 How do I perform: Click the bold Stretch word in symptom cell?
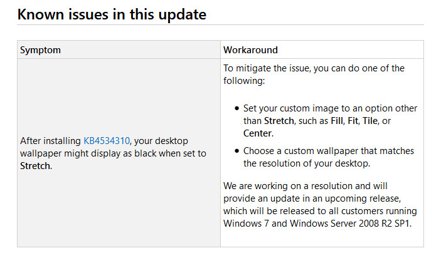pyautogui.click(x=35, y=166)
